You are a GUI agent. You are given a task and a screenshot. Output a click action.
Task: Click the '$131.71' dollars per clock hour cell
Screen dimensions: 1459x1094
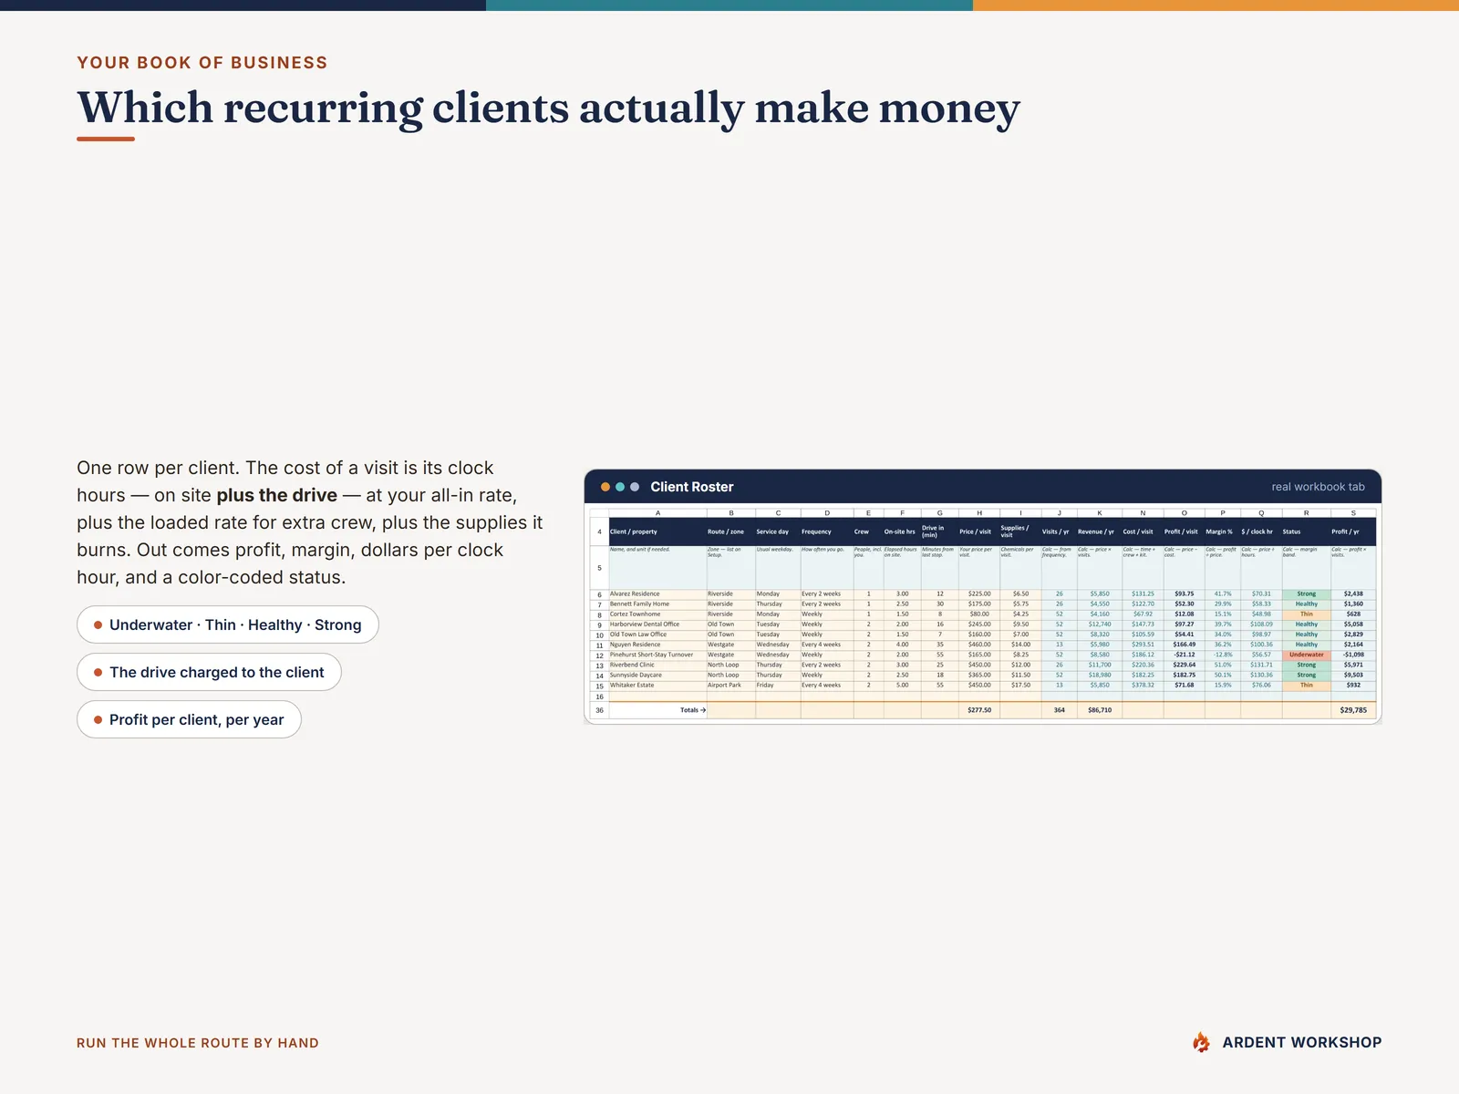point(1260,665)
